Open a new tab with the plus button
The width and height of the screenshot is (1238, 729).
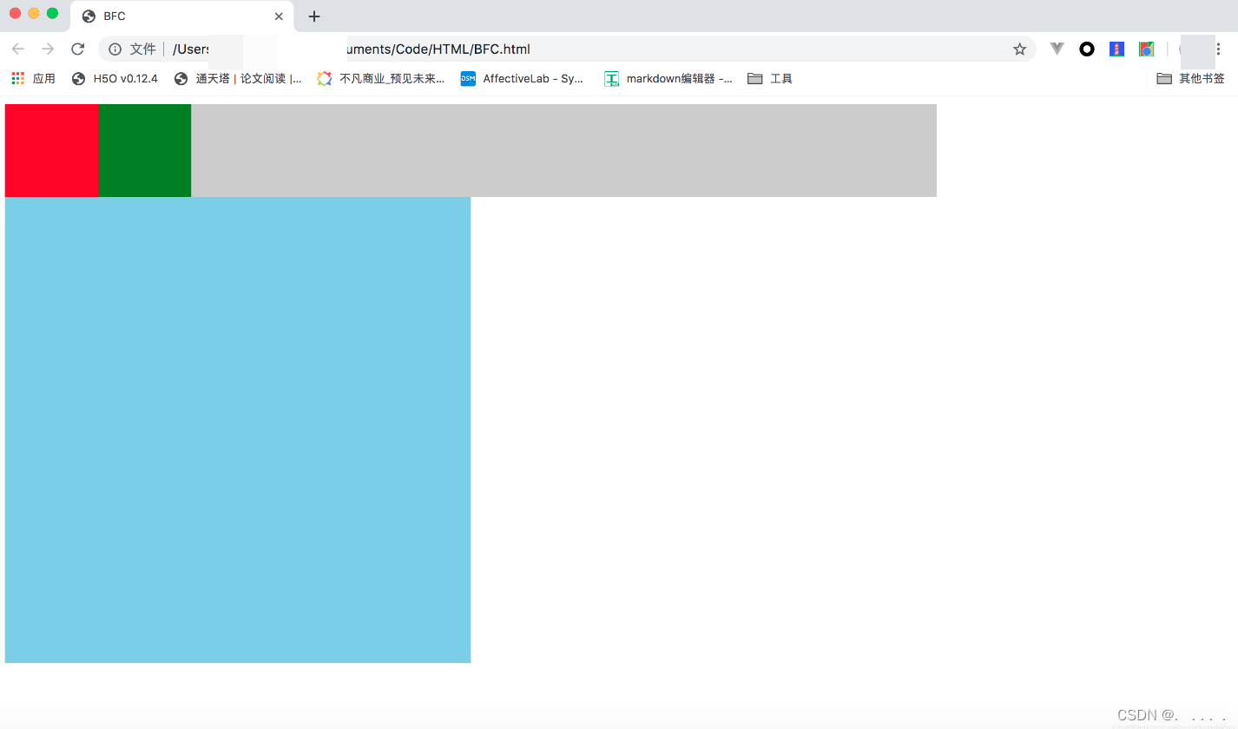pyautogui.click(x=313, y=16)
